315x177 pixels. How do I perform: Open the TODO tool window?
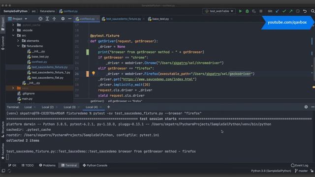point(28,165)
